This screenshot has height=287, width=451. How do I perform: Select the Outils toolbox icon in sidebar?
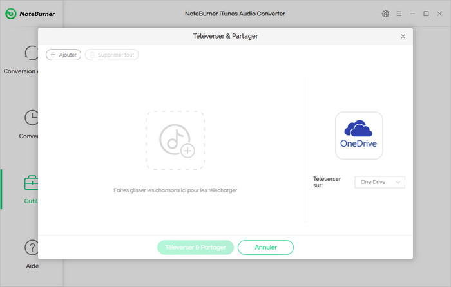[31, 183]
